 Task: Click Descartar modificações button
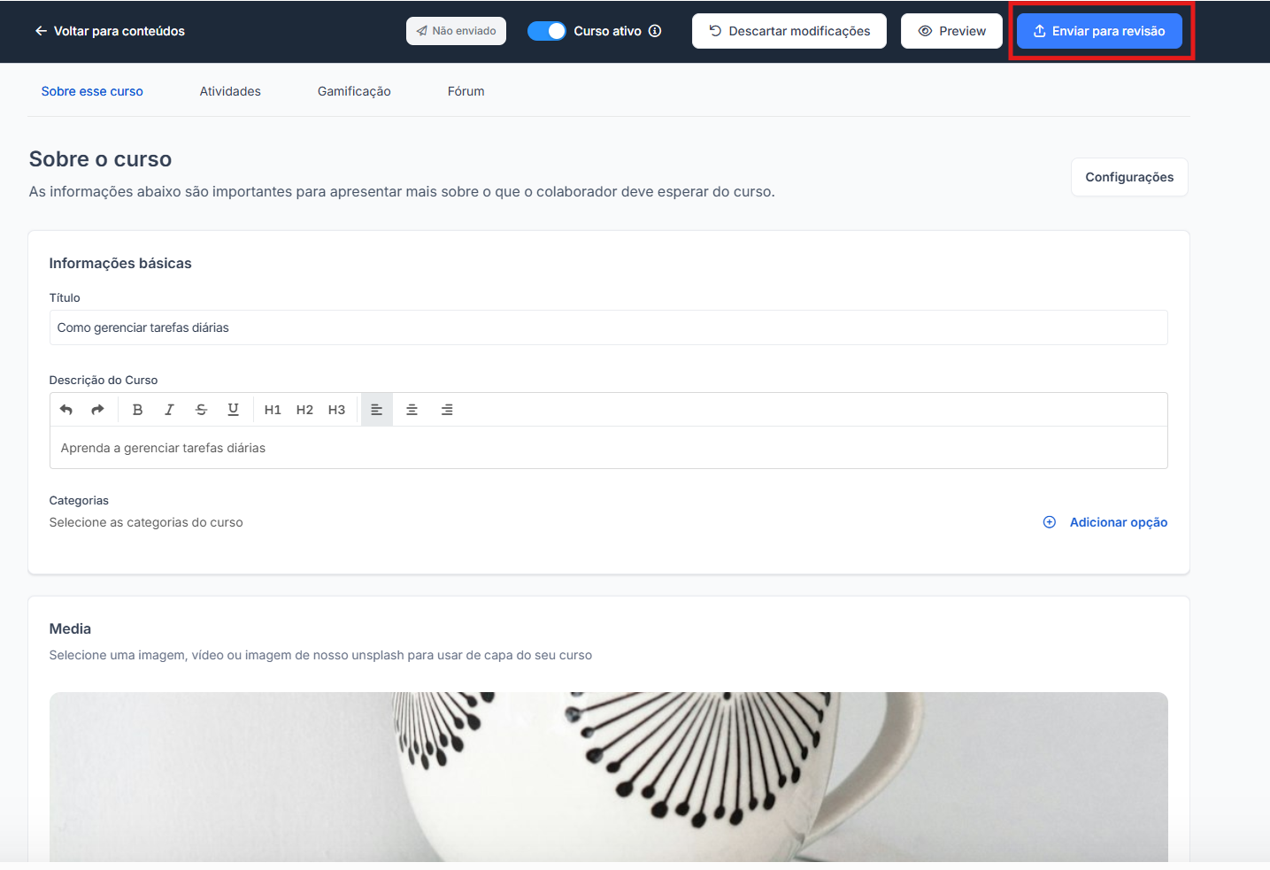(x=789, y=31)
